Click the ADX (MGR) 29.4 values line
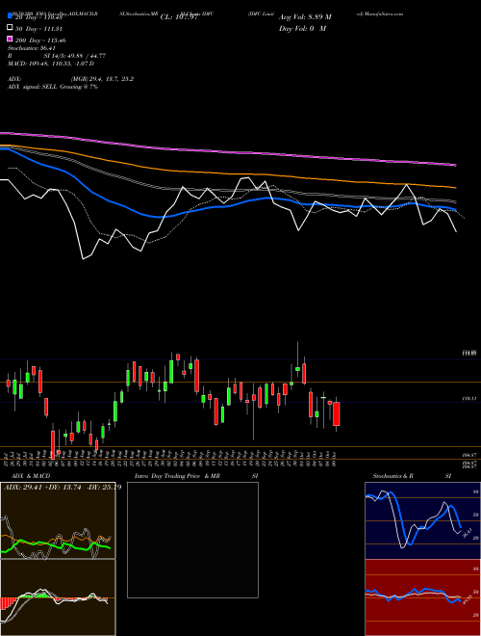Viewport: 481px width, 636px height. pos(71,79)
